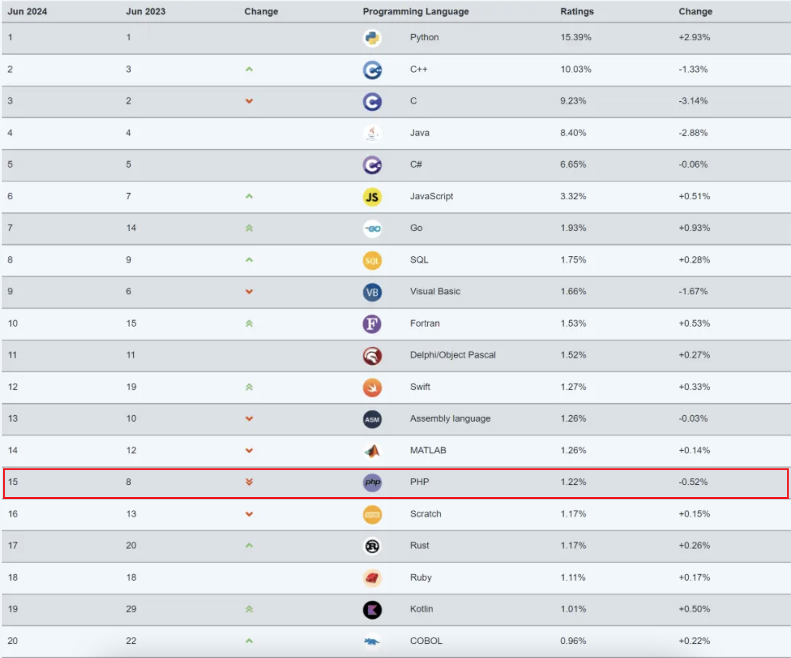Screen dimensions: 791x658
Task: Click the Ratings column header
Action: pos(577,12)
